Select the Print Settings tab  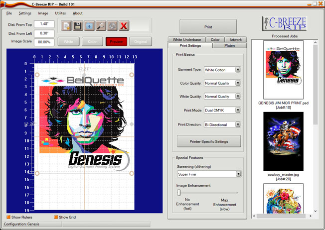click(x=190, y=45)
